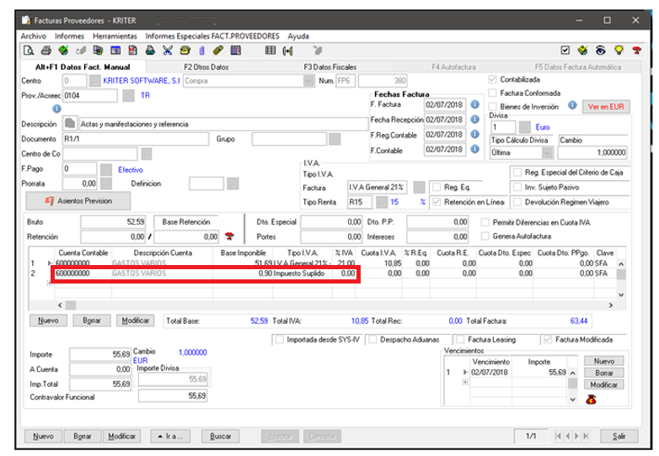Click the printer icon in toolbar
The width and height of the screenshot is (659, 456).
[x=45, y=50]
